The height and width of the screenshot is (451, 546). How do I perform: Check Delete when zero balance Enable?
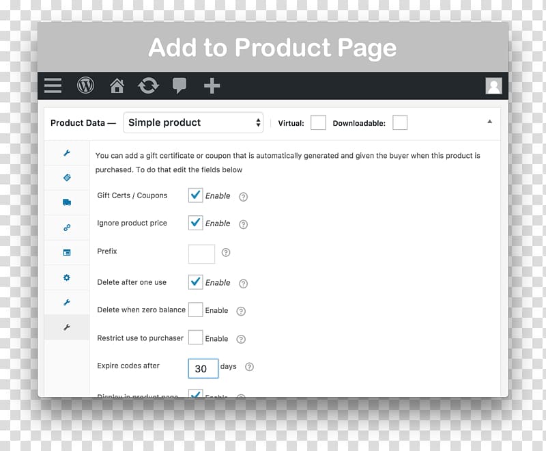195,310
